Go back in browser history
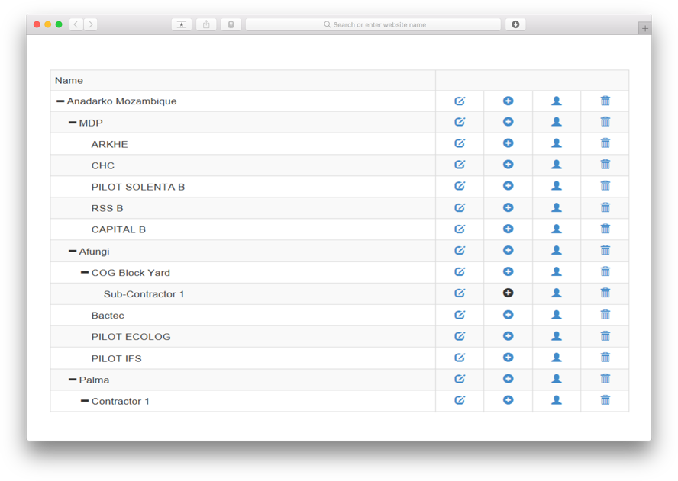The width and height of the screenshot is (678, 481). pyautogui.click(x=76, y=24)
